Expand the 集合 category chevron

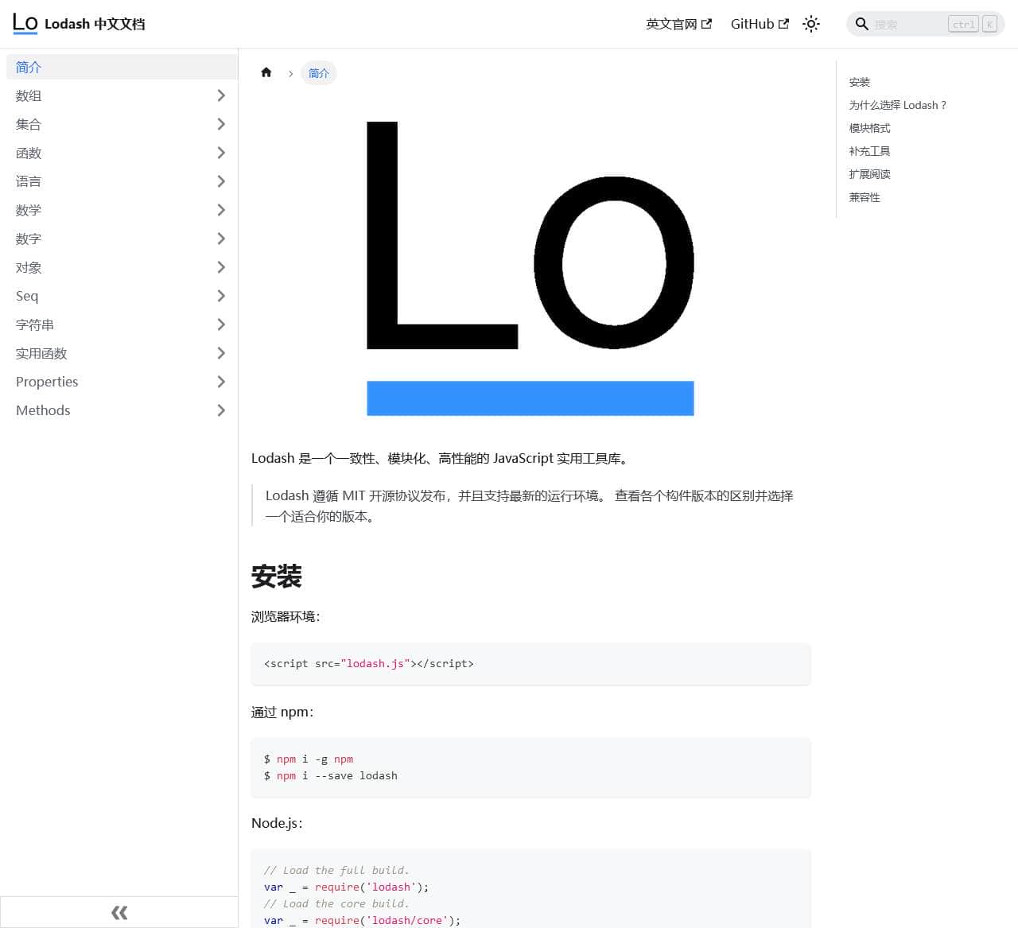(221, 124)
